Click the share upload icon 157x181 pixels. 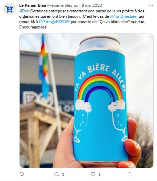130,174
